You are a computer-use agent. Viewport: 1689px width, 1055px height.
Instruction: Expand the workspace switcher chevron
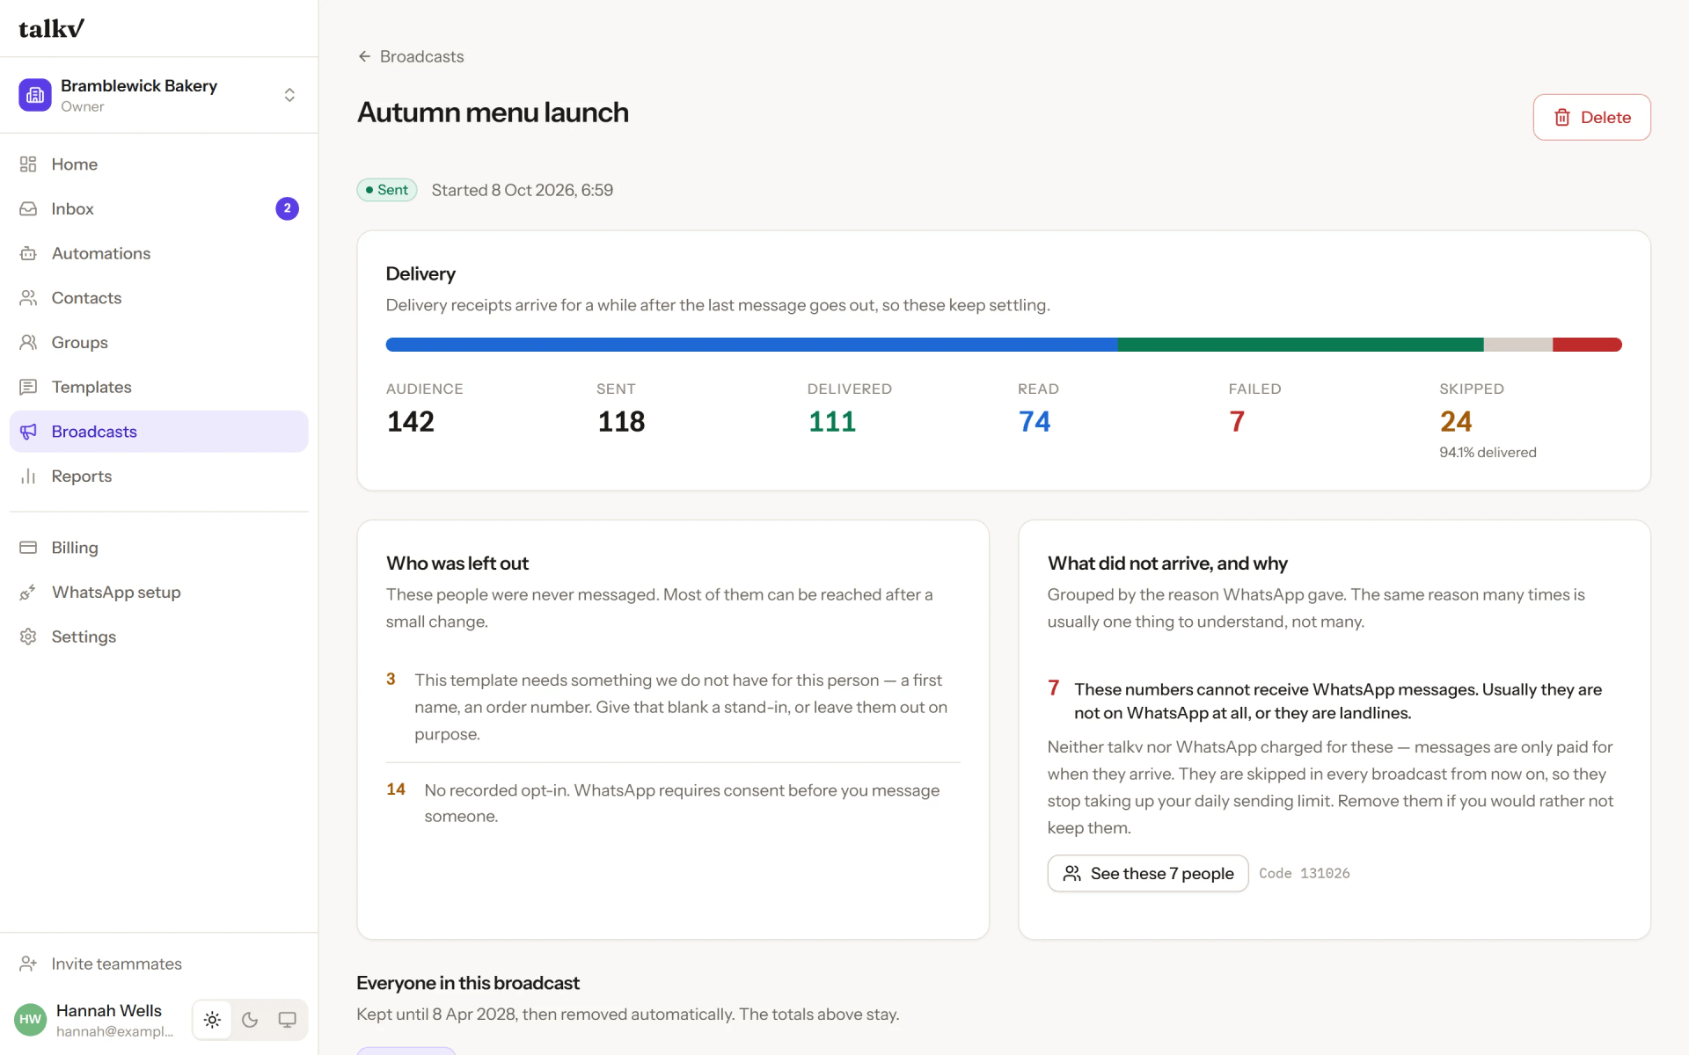pos(289,95)
